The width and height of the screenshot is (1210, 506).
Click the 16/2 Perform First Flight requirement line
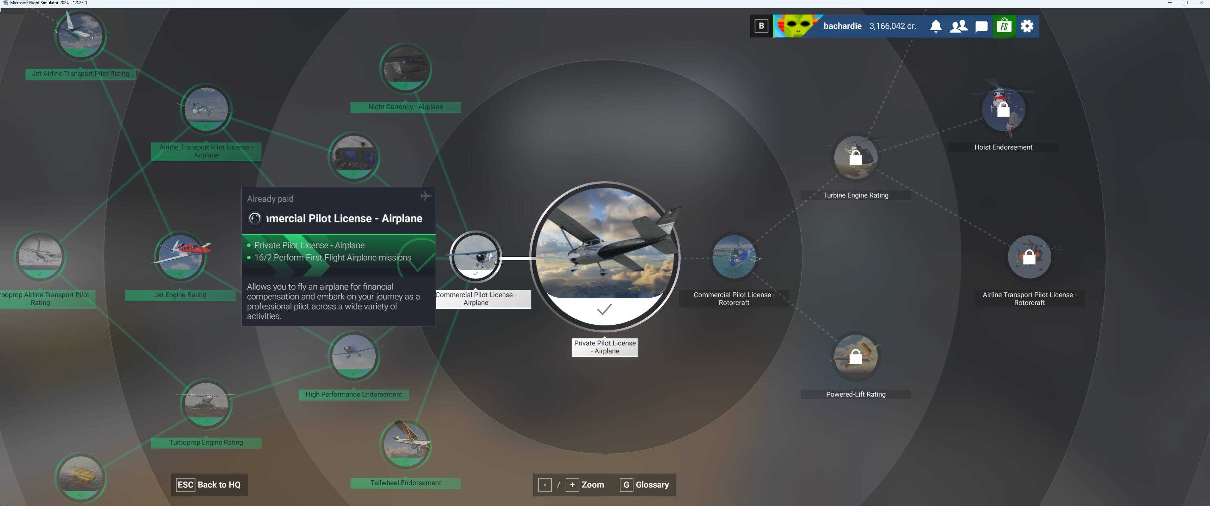pyautogui.click(x=332, y=258)
